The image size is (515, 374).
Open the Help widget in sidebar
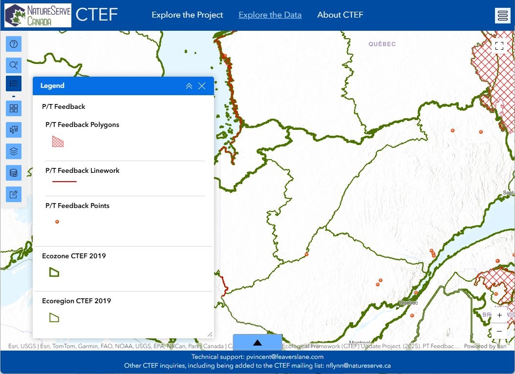tap(14, 44)
